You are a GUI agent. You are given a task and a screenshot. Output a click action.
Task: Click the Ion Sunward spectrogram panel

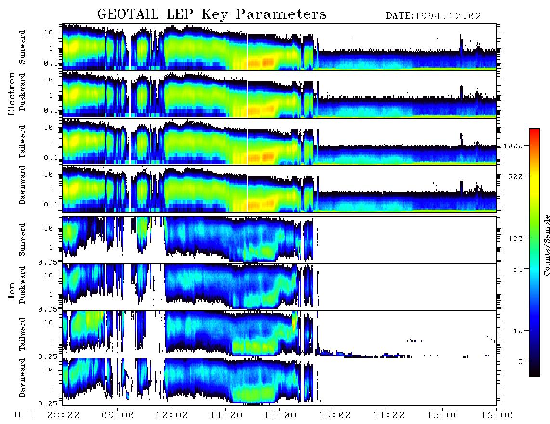pyautogui.click(x=279, y=240)
